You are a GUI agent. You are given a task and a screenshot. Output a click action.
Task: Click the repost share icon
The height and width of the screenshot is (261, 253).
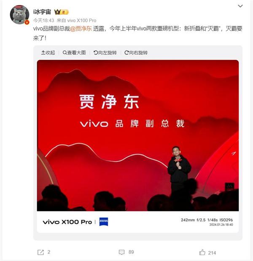(40, 252)
